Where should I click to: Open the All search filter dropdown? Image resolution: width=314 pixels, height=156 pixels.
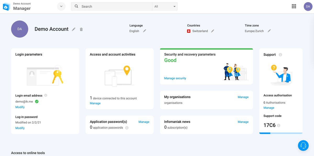(x=165, y=6)
